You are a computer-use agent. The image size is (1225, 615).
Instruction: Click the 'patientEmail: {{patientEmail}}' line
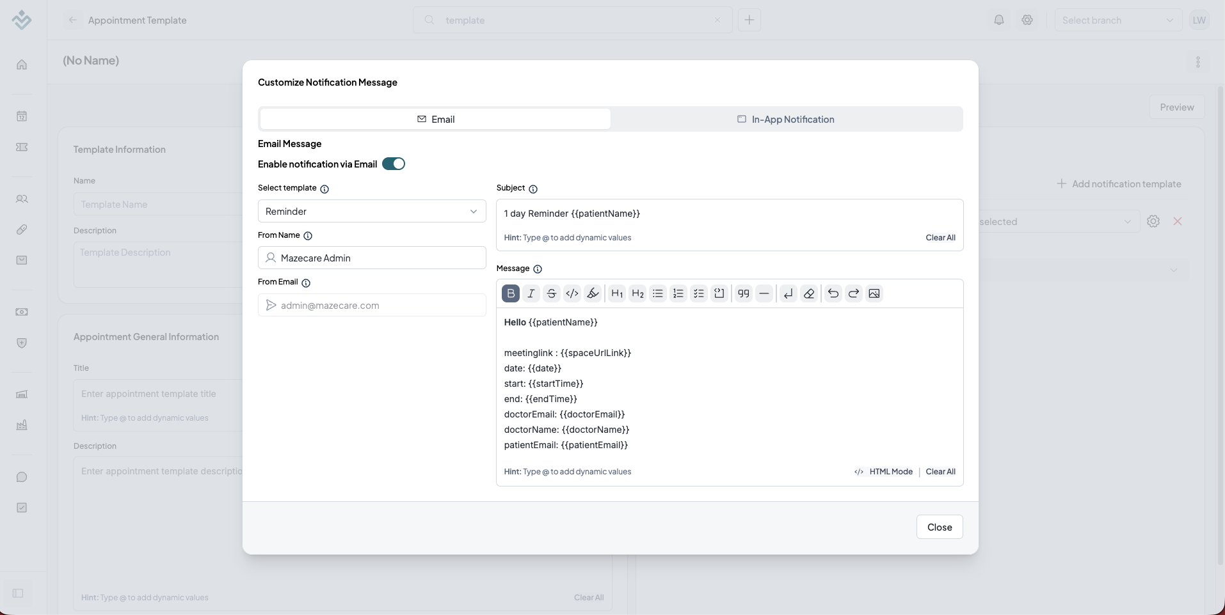click(x=566, y=445)
